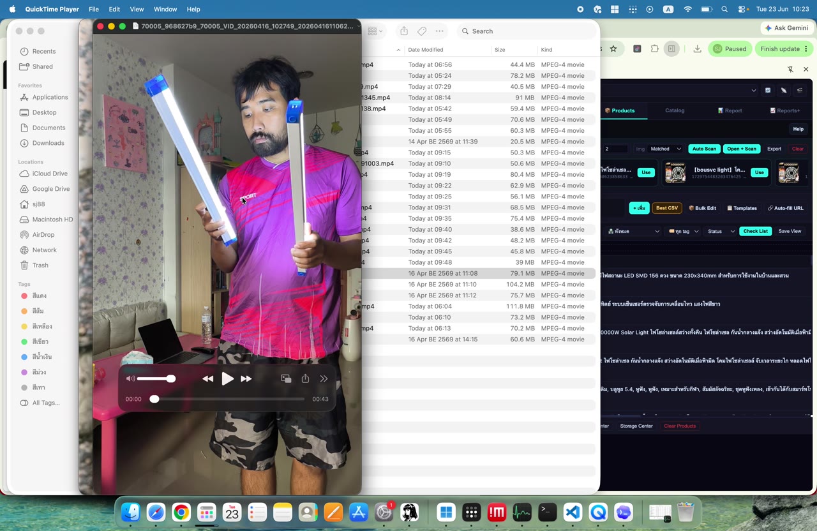Image resolution: width=817 pixels, height=531 pixels.
Task: Switch to the Reports+ tab
Action: tap(785, 110)
